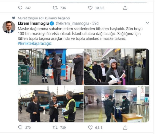Share the mask distribution tweet
This screenshot has height=134, width=161.
[125, 127]
